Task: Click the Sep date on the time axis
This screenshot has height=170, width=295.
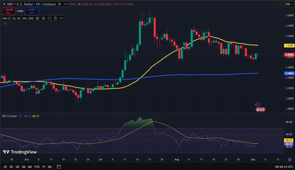Action: coord(253,159)
